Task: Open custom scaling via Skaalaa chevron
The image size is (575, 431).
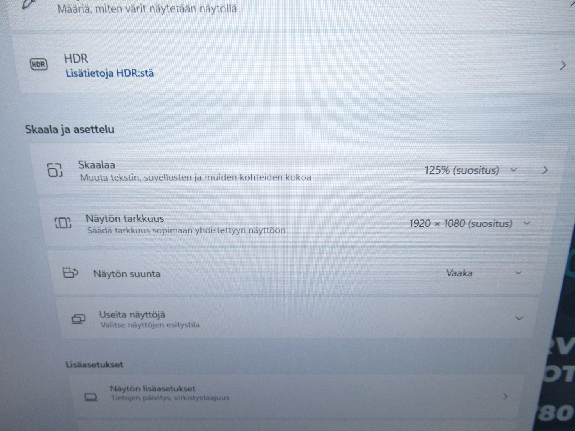Action: click(x=545, y=170)
